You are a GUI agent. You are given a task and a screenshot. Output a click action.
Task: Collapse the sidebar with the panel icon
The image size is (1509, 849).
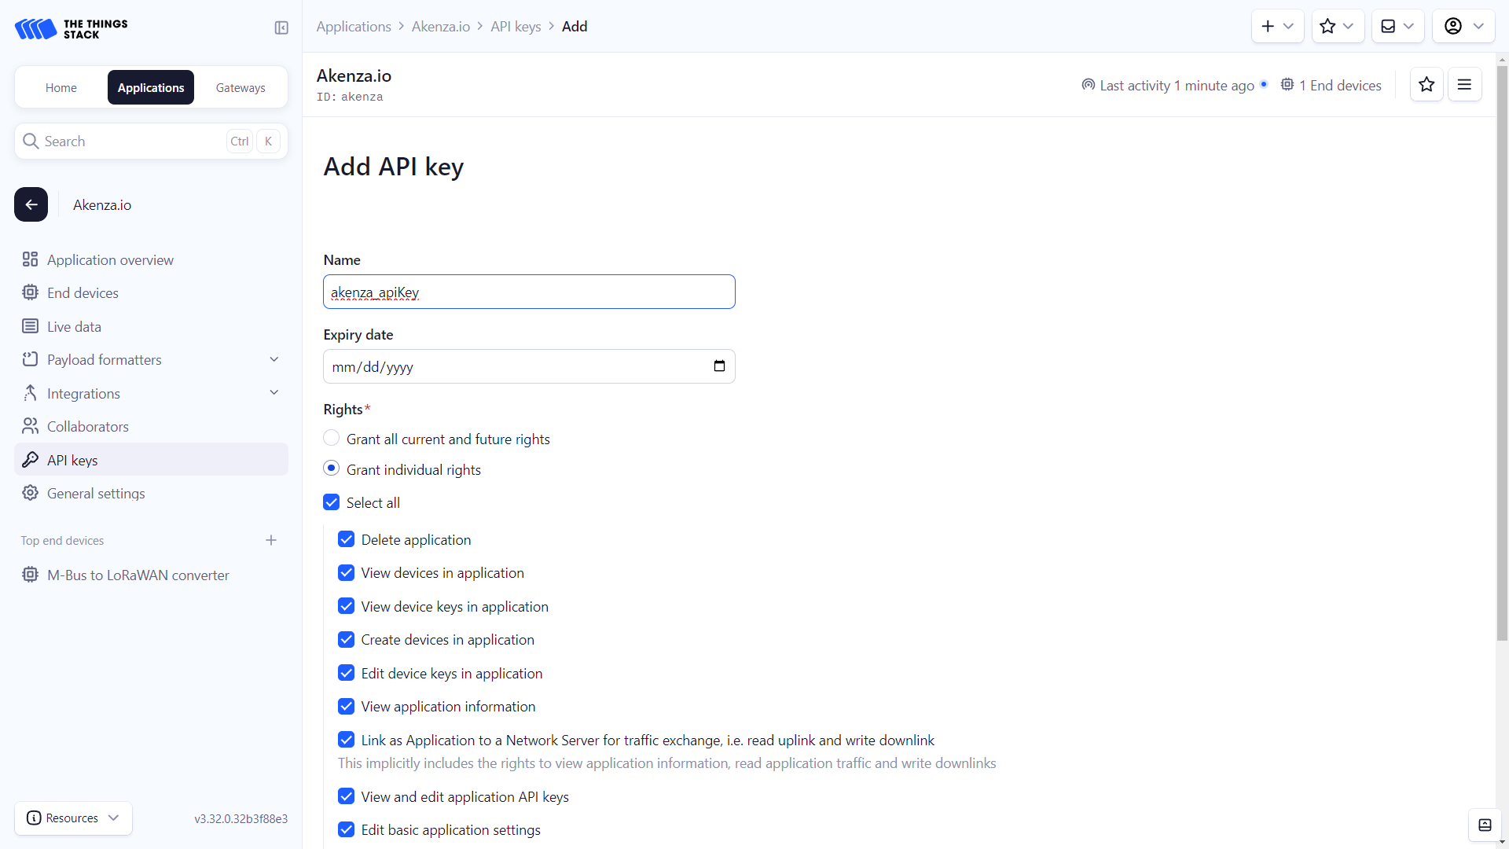pos(281,28)
